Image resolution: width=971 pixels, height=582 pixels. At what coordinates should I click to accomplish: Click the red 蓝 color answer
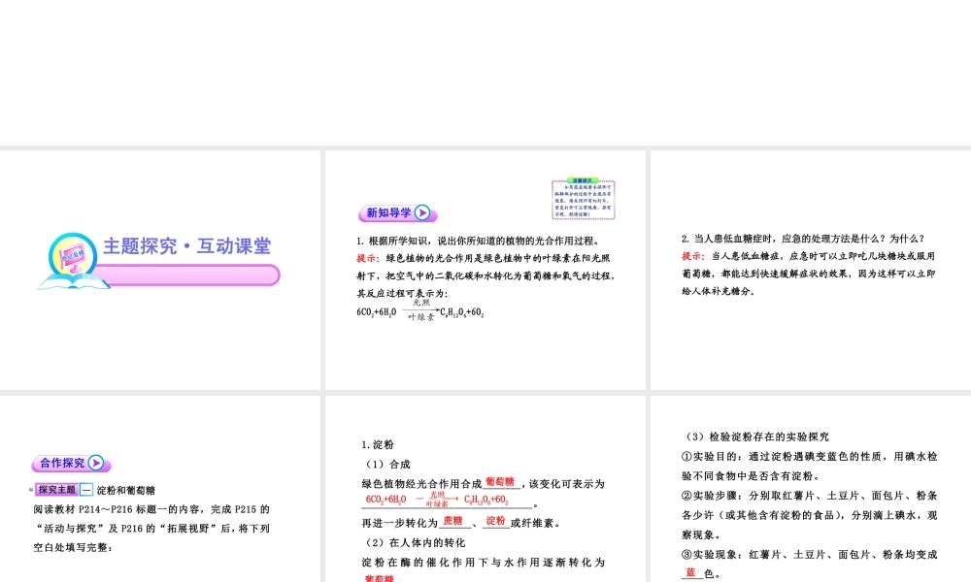(691, 573)
